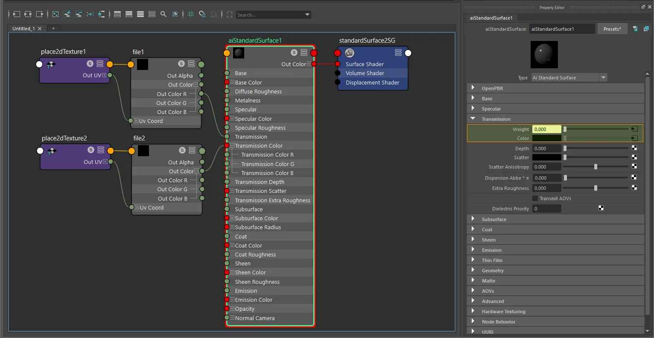The image size is (654, 338).
Task: Click the magnifier filter icon in toolbar
Action: 163,14
